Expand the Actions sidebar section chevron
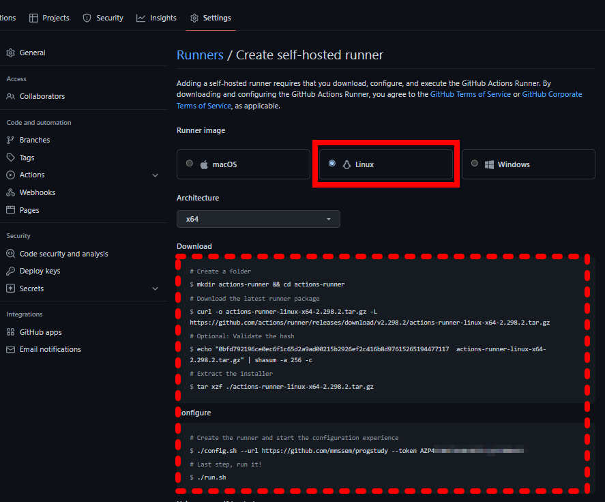The height and width of the screenshot is (502, 605). [155, 175]
